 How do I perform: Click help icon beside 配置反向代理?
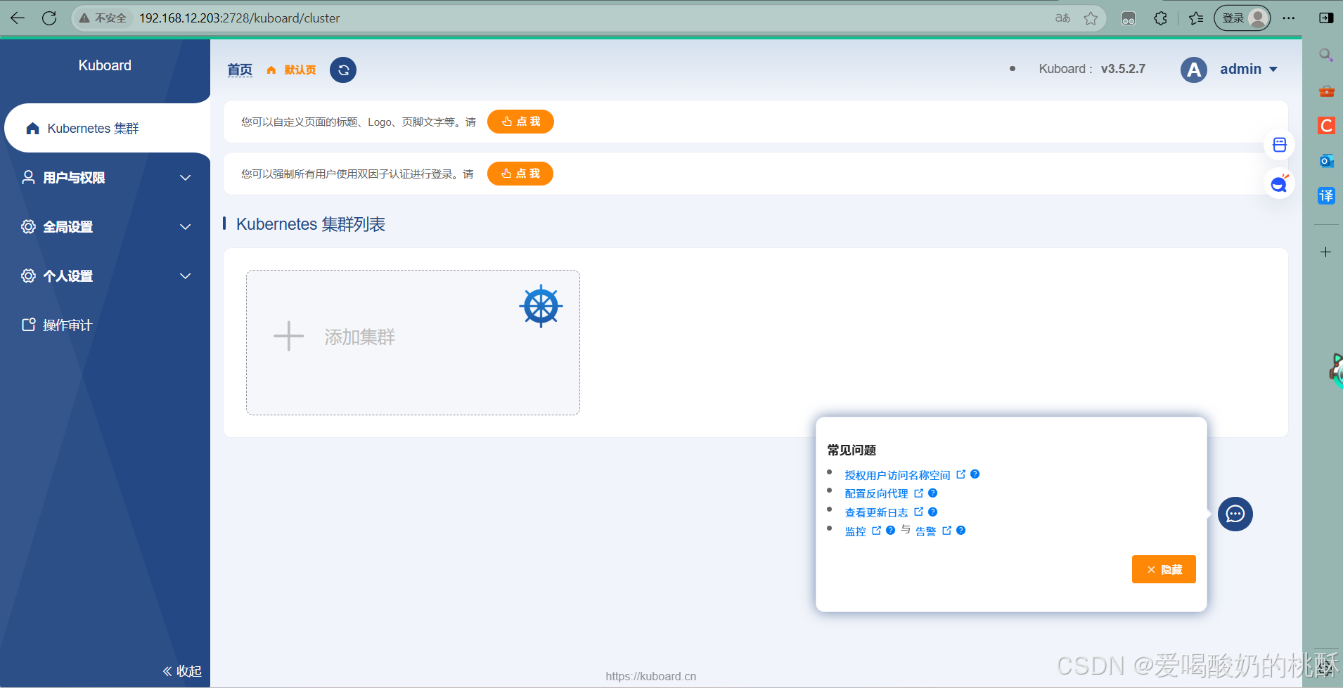point(932,493)
